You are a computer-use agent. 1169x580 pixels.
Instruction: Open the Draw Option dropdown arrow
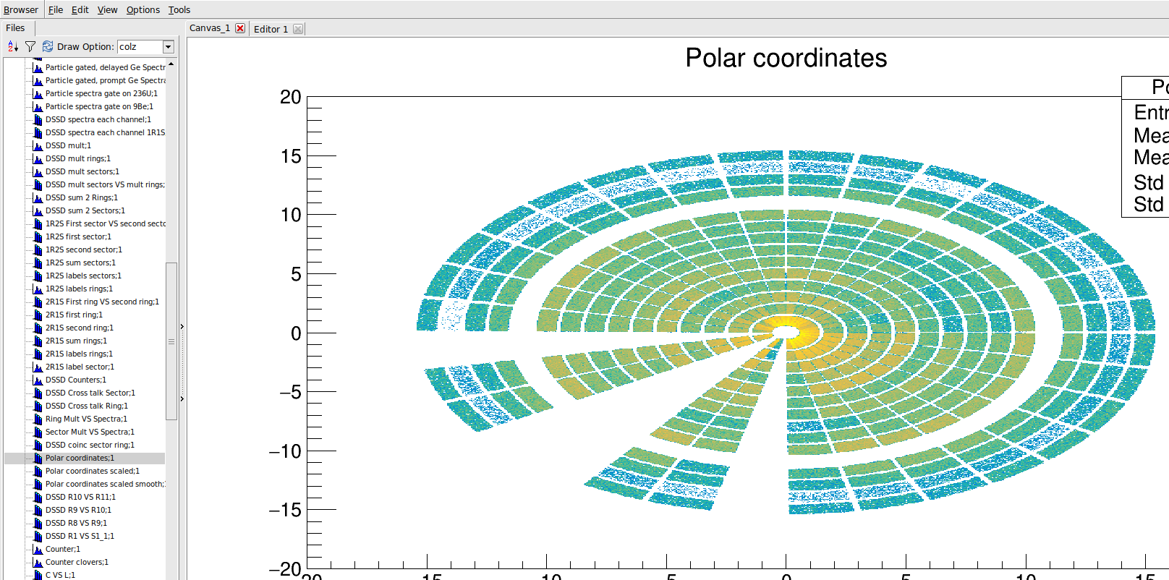(168, 47)
